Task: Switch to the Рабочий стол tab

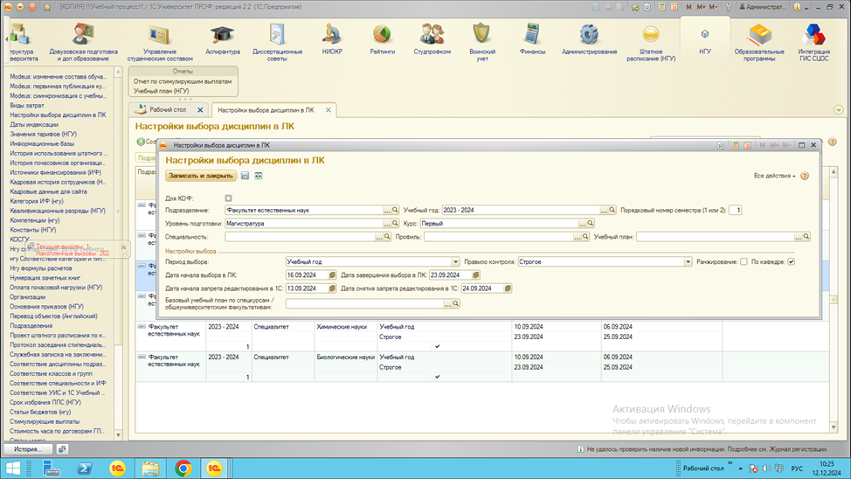Action: [x=168, y=110]
